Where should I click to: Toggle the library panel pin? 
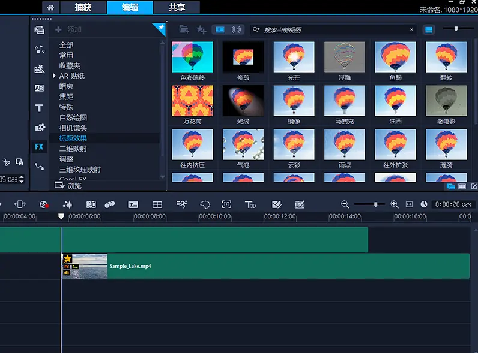pyautogui.click(x=161, y=28)
